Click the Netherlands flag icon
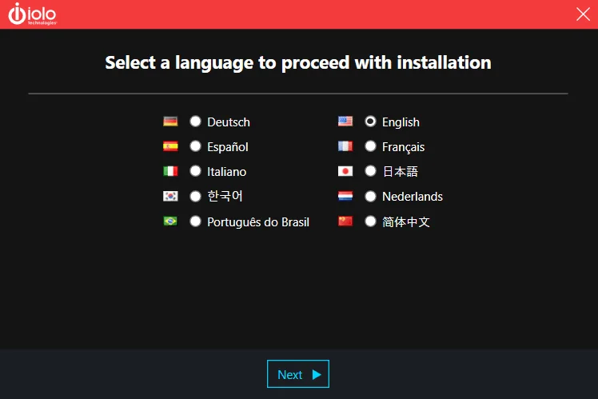This screenshot has height=399, width=598. click(345, 196)
